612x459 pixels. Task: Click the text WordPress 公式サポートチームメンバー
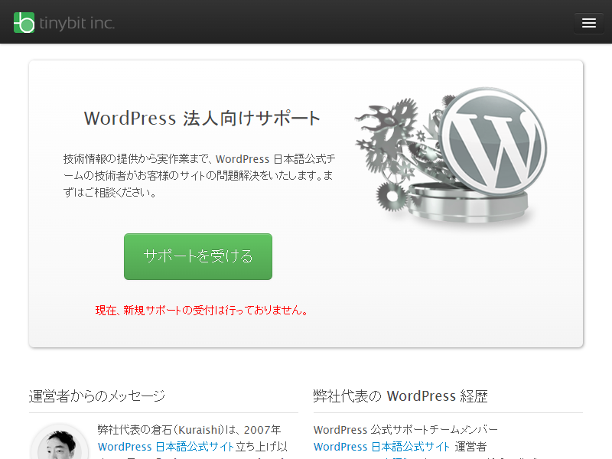[405, 430]
